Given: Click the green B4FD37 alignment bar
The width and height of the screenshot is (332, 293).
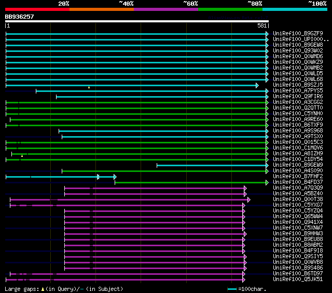Looking at the screenshot, I should coord(190,182).
